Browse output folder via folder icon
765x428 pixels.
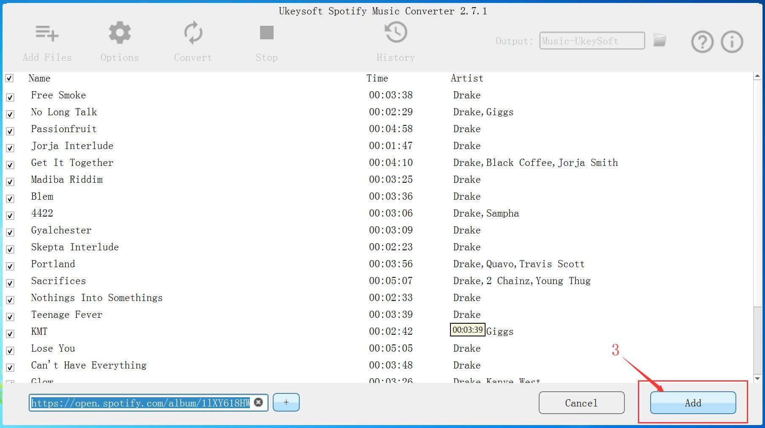point(659,41)
